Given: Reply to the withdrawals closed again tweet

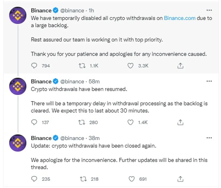Looking at the screenshot, I should [x=34, y=179].
